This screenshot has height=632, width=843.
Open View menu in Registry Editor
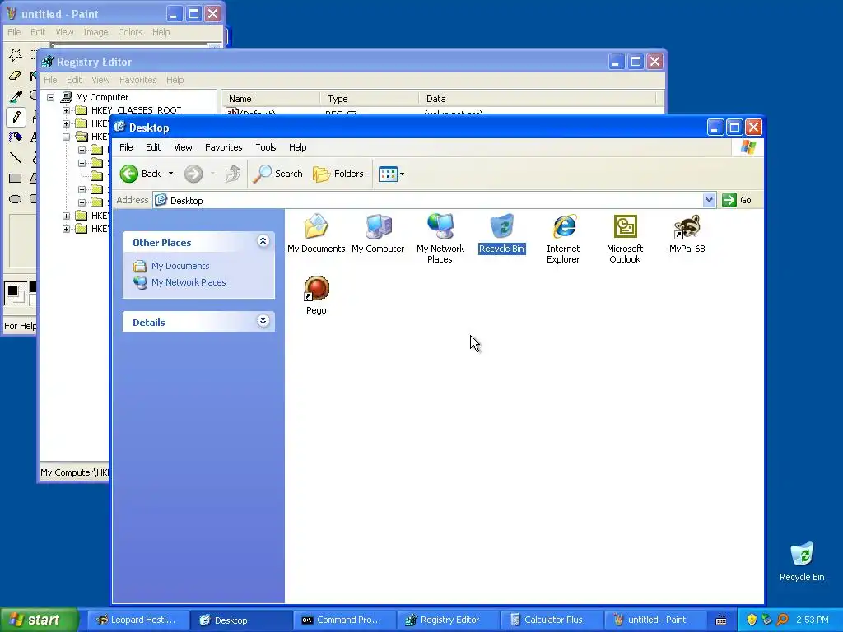pos(100,80)
